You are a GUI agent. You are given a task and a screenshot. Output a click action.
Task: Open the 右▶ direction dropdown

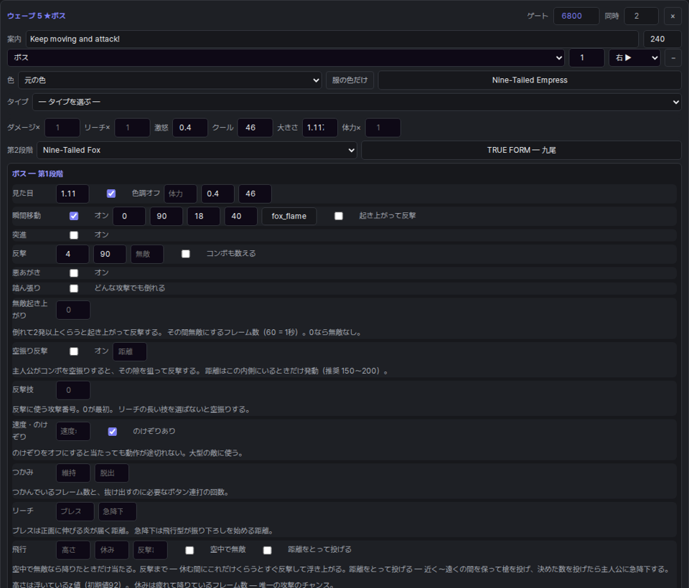tap(634, 58)
